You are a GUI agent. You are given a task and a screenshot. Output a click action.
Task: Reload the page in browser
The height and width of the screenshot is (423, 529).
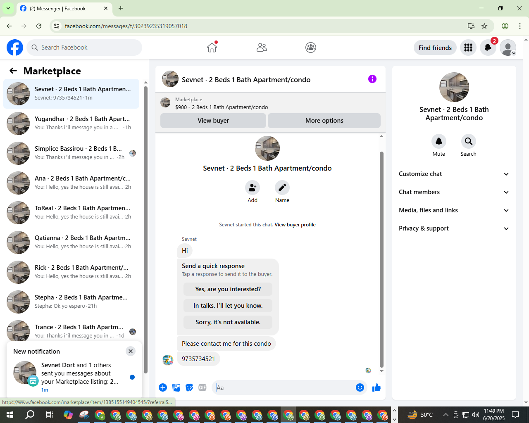click(39, 26)
